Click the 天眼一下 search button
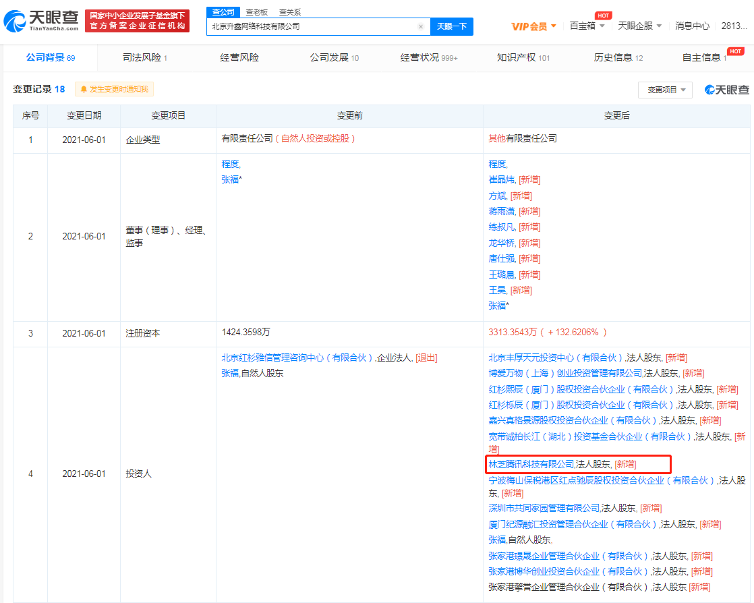Viewport: 754px width, 603px height. click(x=452, y=26)
